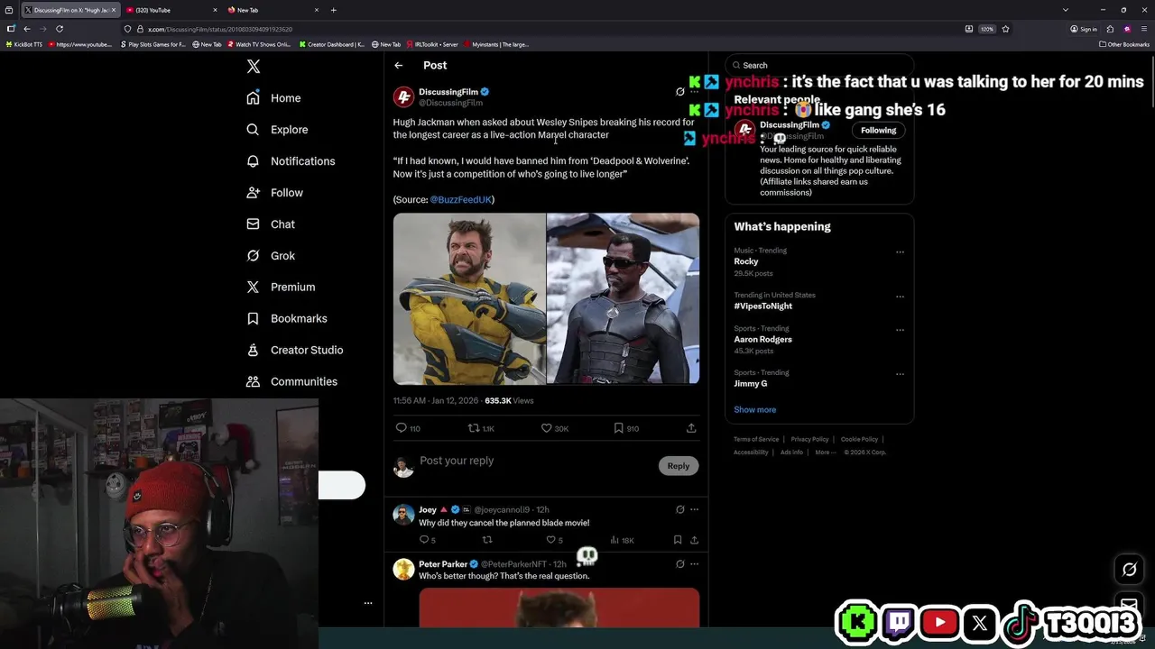The height and width of the screenshot is (649, 1155).
Task: Open the Wolverine image
Action: click(x=469, y=298)
